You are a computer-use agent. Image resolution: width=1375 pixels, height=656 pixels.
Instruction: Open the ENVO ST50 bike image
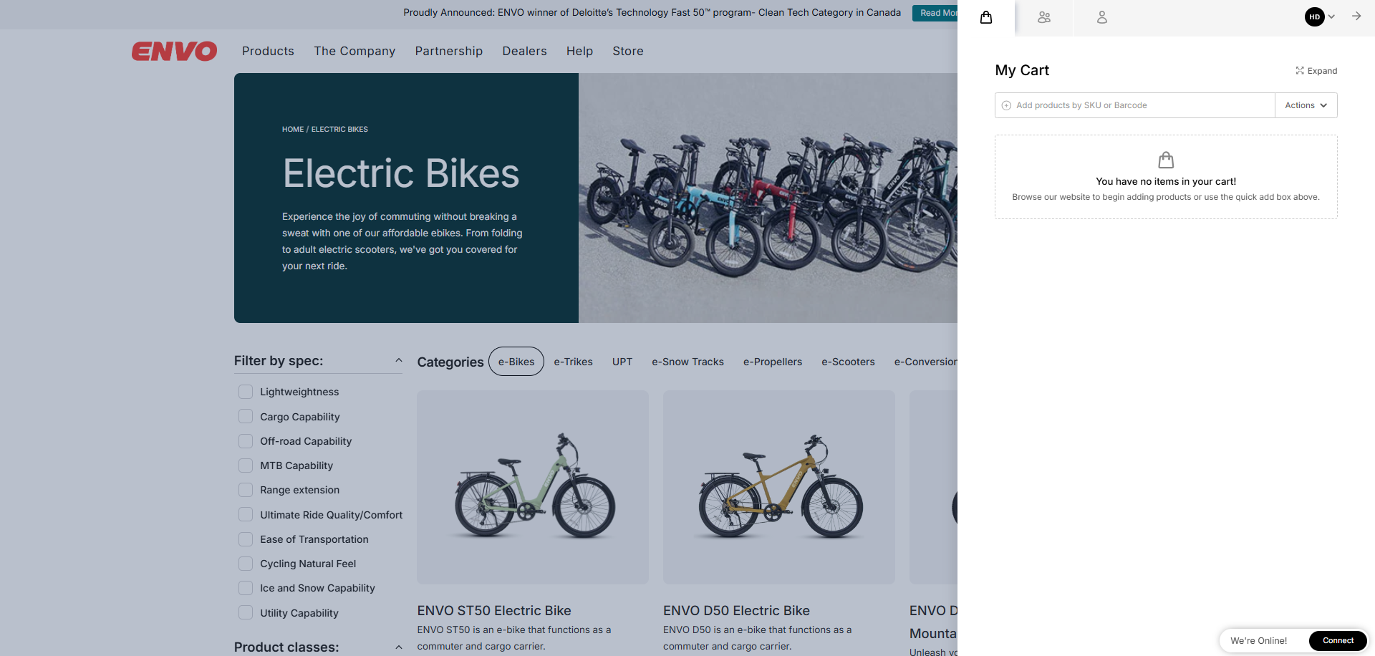coord(533,487)
